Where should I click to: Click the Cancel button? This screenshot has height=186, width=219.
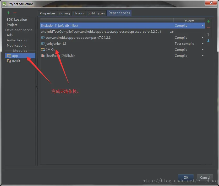(205, 177)
